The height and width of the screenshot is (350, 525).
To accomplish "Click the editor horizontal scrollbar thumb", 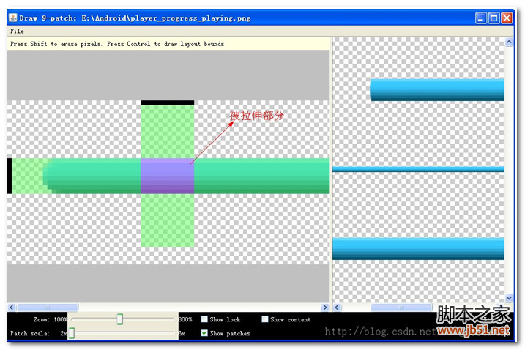I will pyautogui.click(x=48, y=308).
